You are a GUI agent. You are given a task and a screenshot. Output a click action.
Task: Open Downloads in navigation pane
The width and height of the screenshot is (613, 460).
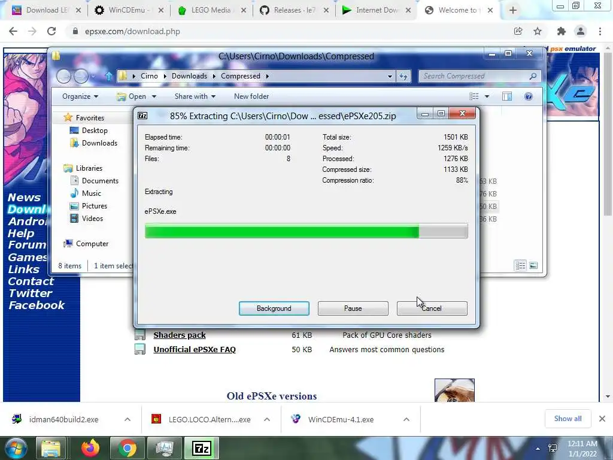coord(99,143)
